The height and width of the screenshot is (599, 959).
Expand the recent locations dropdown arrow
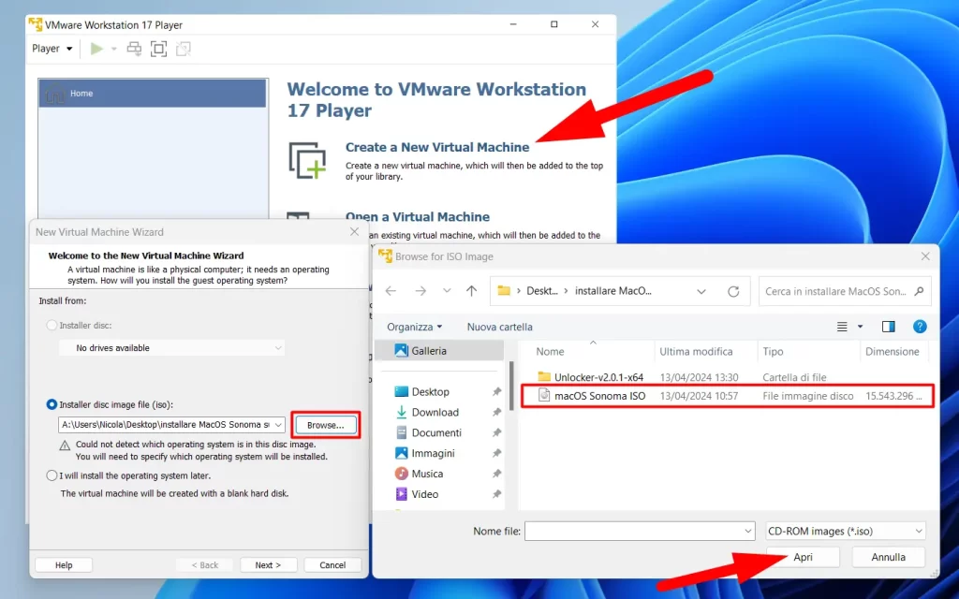tap(447, 292)
